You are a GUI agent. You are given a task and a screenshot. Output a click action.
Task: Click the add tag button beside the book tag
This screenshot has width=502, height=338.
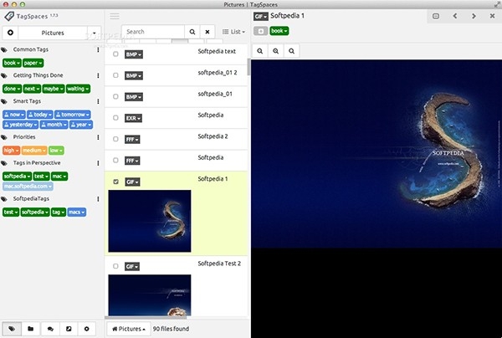pos(260,31)
